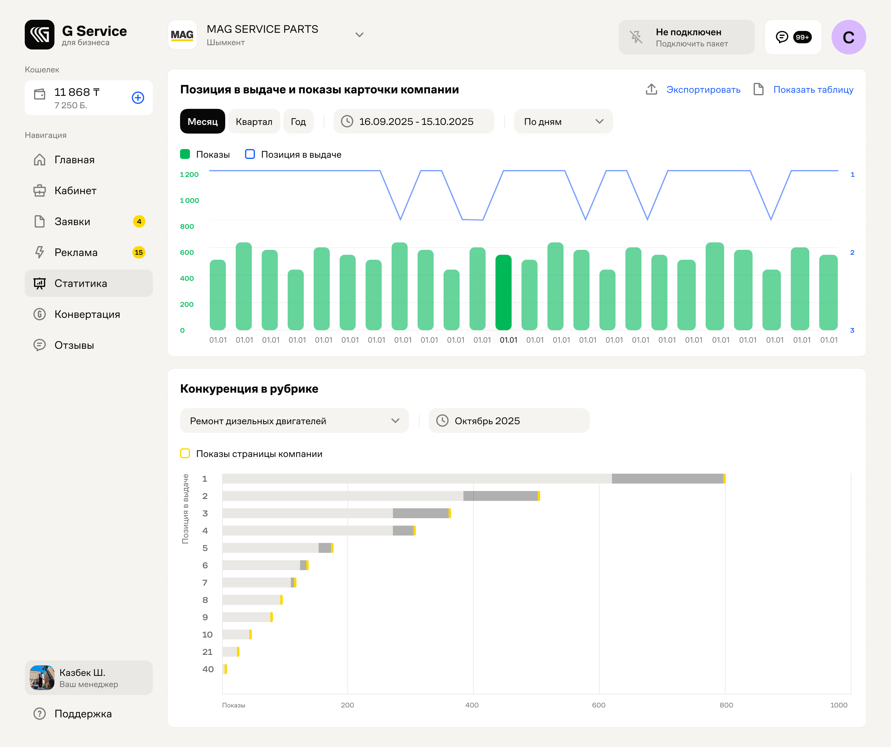The width and height of the screenshot is (891, 747).
Task: Open manager Казбек Ш. card
Action: (89, 677)
